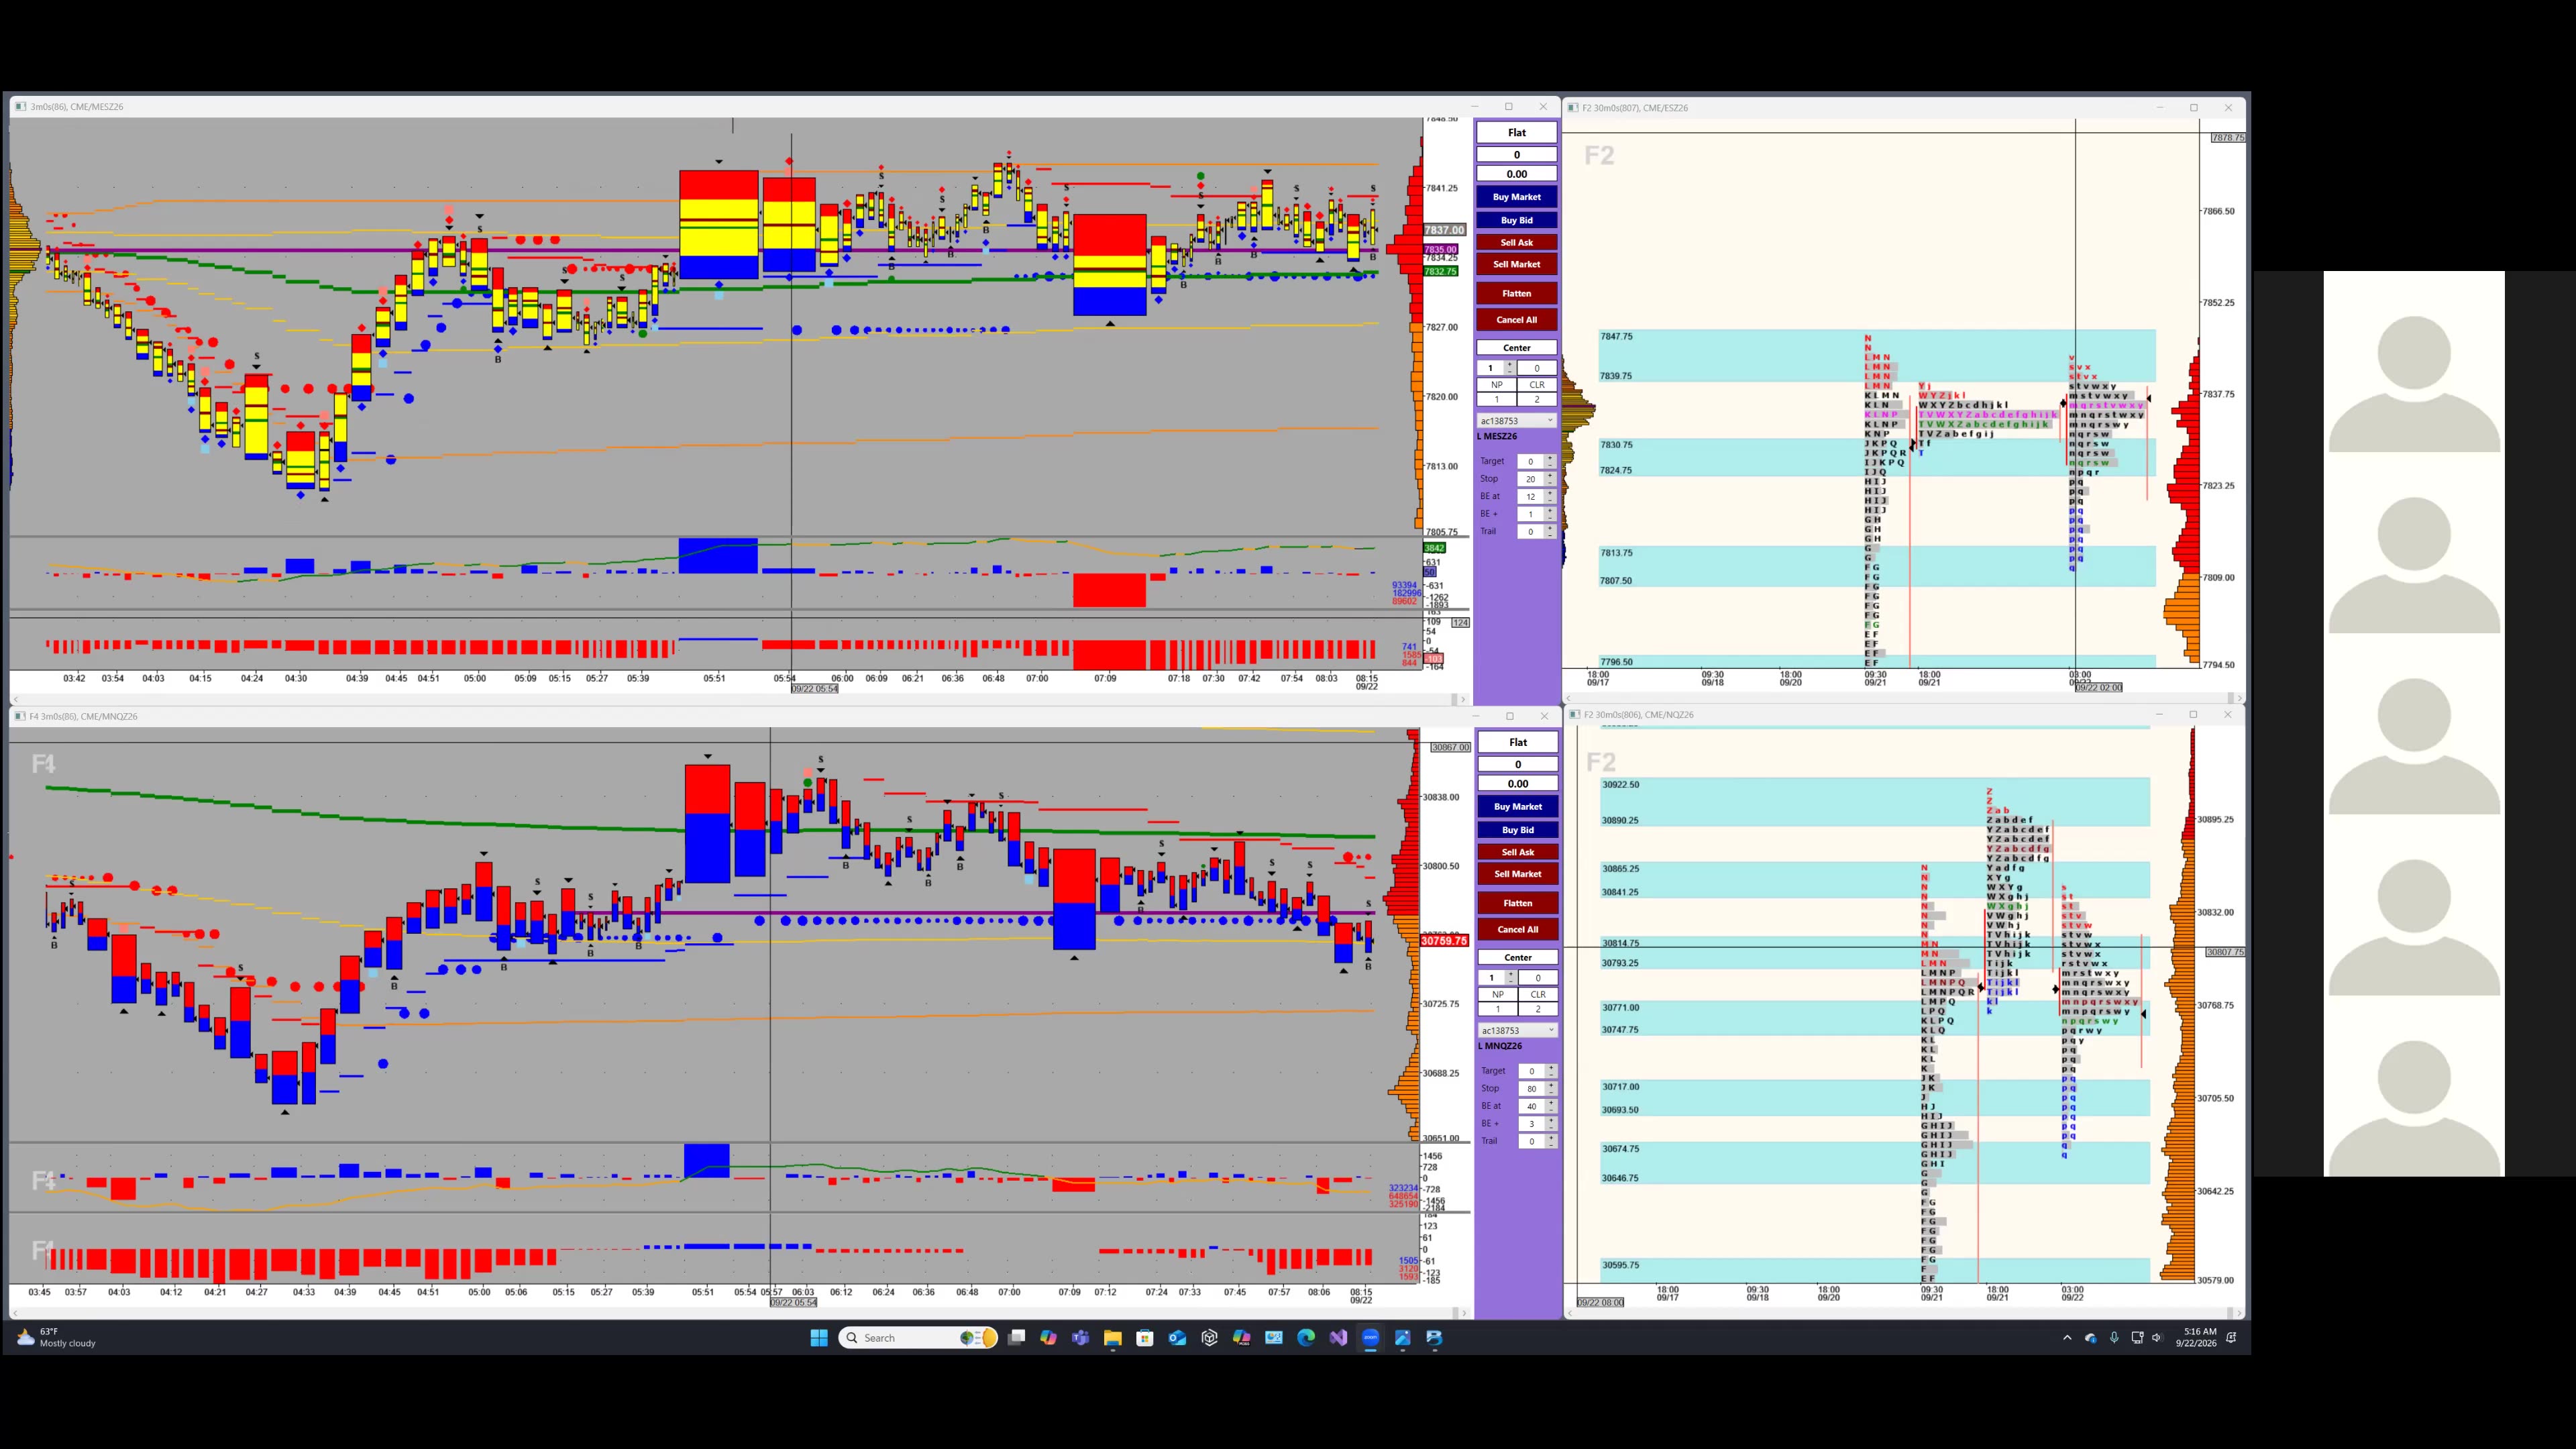The width and height of the screenshot is (2576, 1449).
Task: Click Trail stepper in MNQZ26 panel
Action: [x=1551, y=1141]
